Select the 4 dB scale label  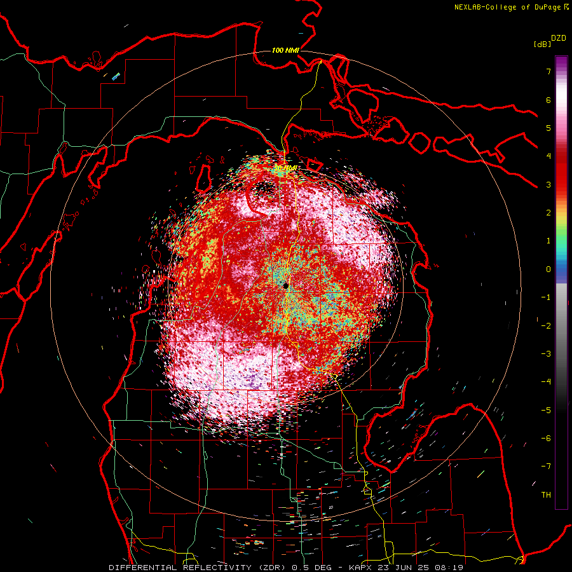point(548,156)
